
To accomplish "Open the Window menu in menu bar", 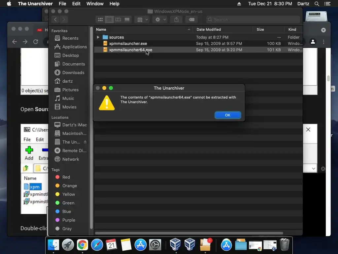I will tap(95, 4).
